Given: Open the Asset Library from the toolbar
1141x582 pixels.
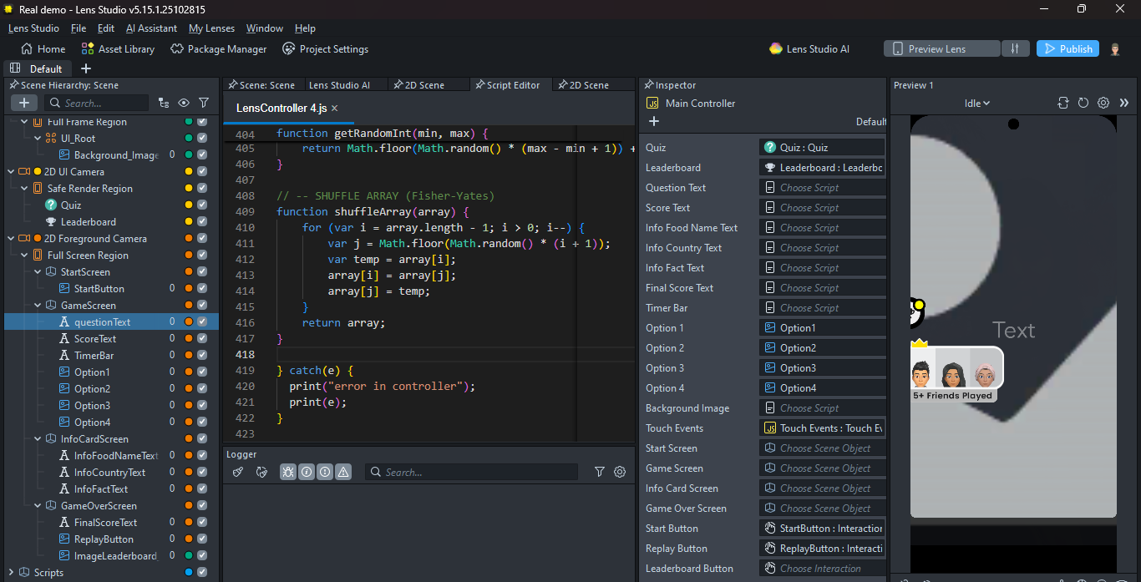Looking at the screenshot, I should tap(118, 48).
